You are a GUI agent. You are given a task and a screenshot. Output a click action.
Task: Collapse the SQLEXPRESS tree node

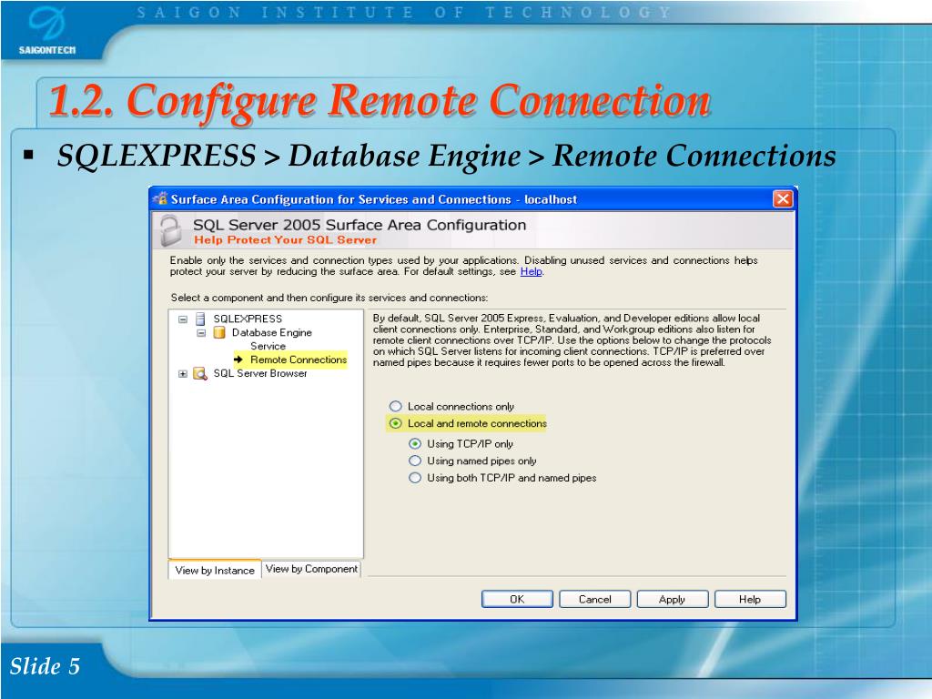tap(182, 319)
